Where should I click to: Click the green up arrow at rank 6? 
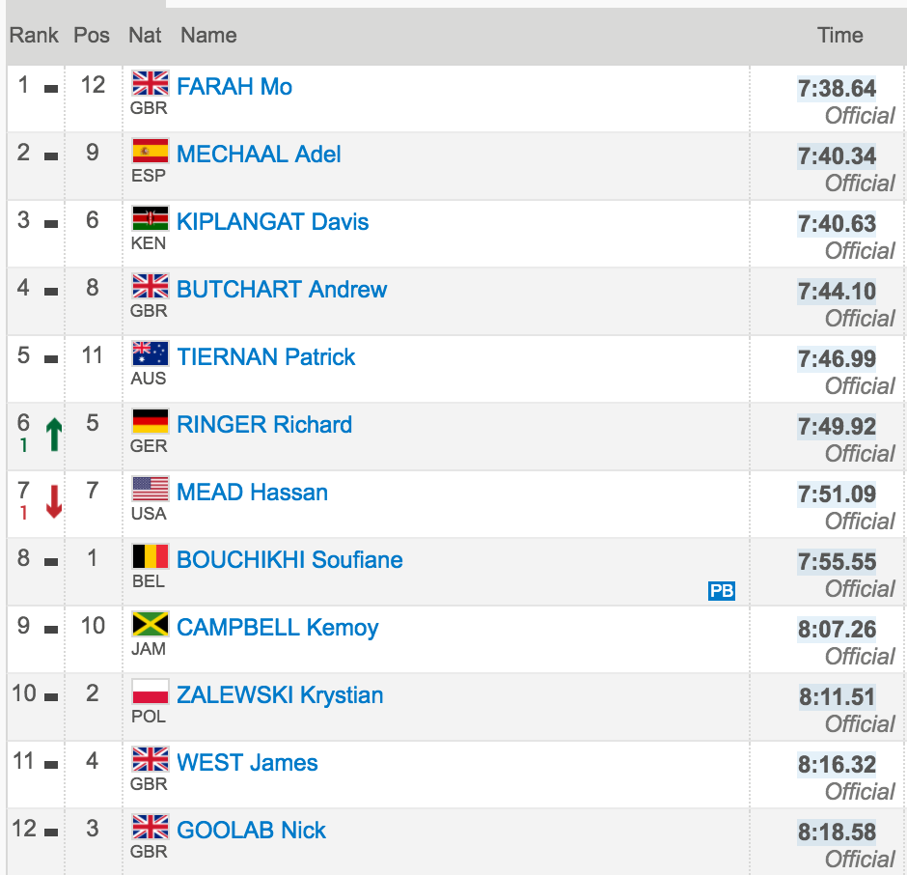point(54,435)
